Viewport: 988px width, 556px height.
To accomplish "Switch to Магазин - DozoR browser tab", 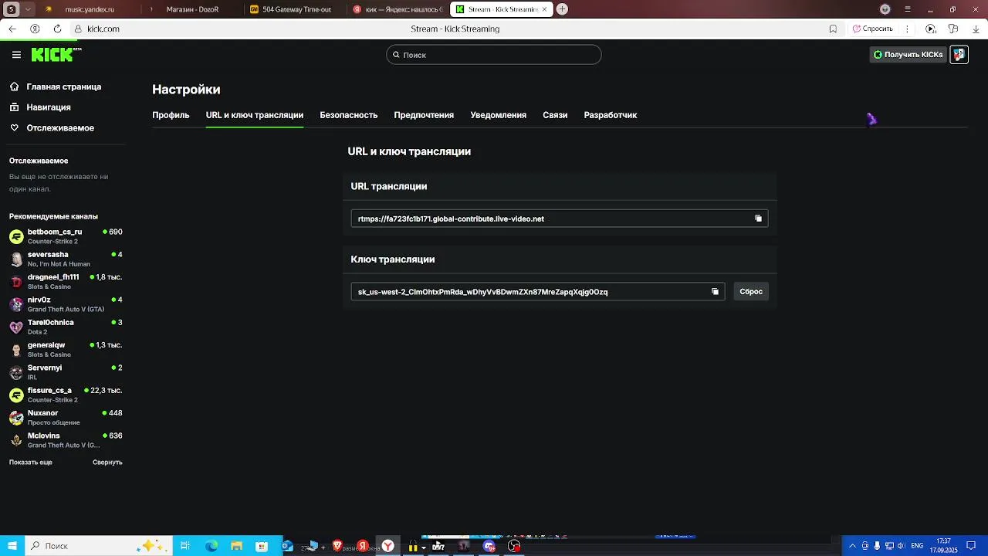I will tap(193, 9).
